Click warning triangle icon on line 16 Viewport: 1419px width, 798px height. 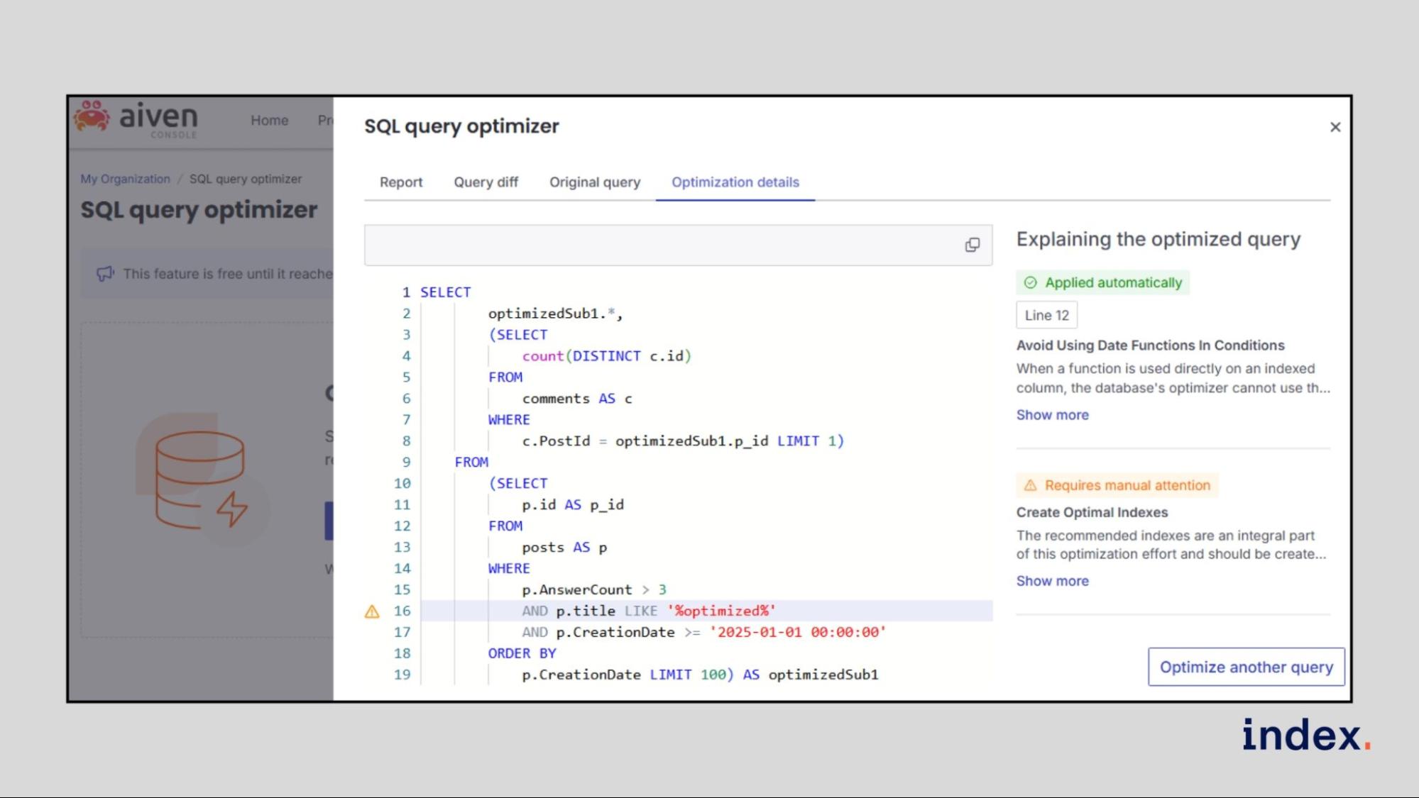point(372,611)
